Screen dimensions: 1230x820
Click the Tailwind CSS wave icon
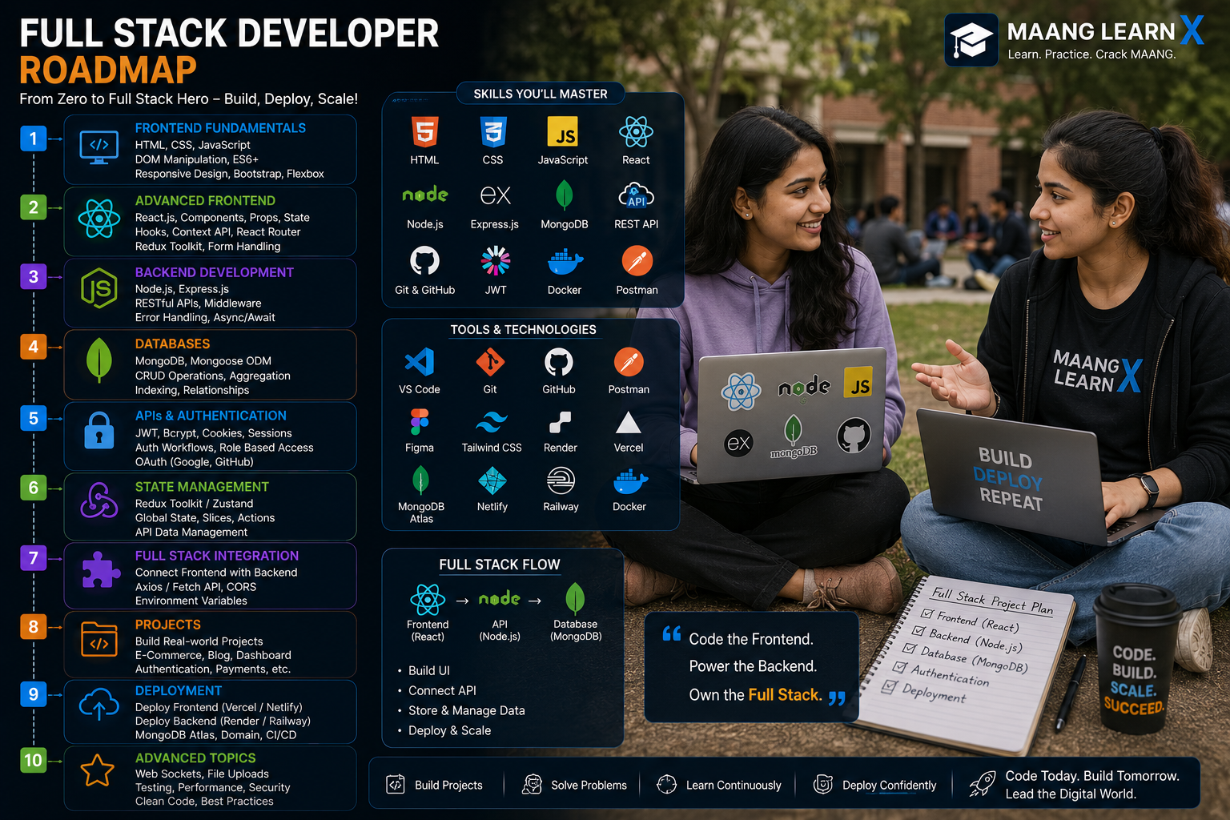[x=492, y=422]
